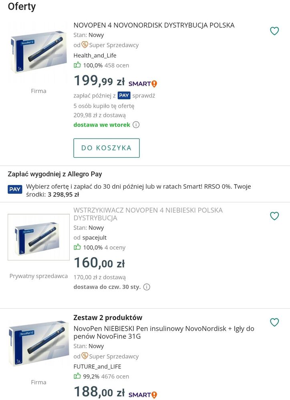Click the PAY icon in zapłać później line
Image resolution: width=290 pixels, height=400 pixels.
124,95
